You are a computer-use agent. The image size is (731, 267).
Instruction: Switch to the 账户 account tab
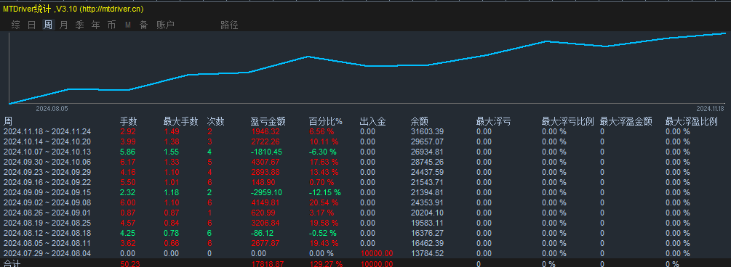[166, 25]
